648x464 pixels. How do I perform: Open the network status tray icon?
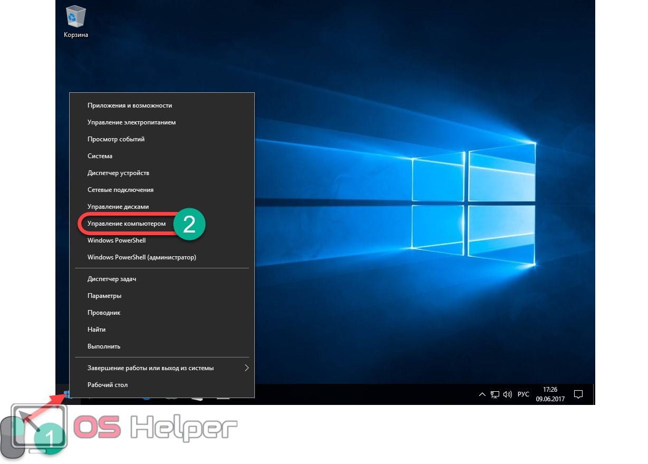495,394
